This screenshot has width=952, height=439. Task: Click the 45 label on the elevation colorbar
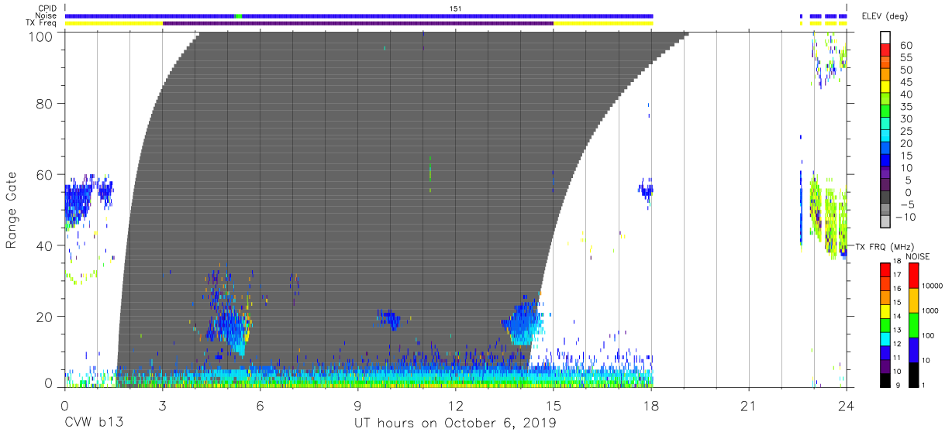[905, 82]
